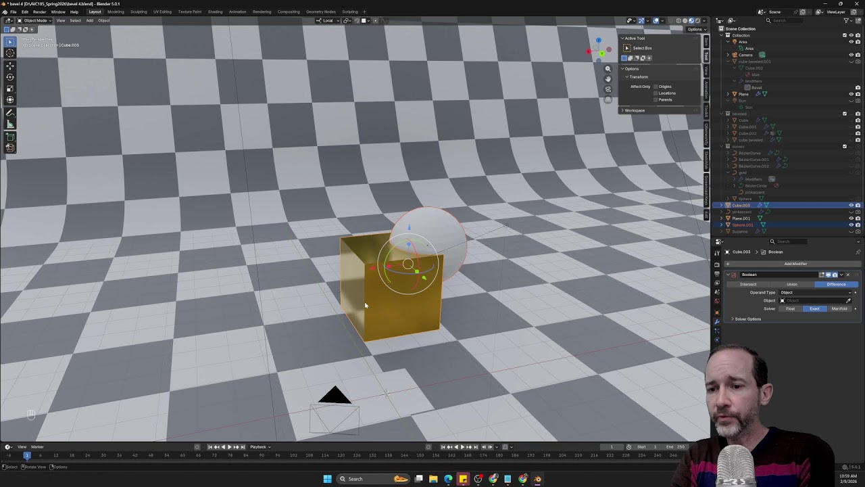The width and height of the screenshot is (865, 487).
Task: Activate the Rotate tool
Action: pyautogui.click(x=10, y=77)
